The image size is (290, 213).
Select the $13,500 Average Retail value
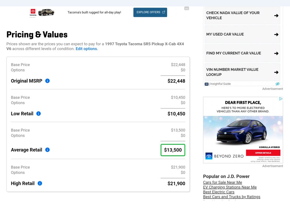pos(173,150)
